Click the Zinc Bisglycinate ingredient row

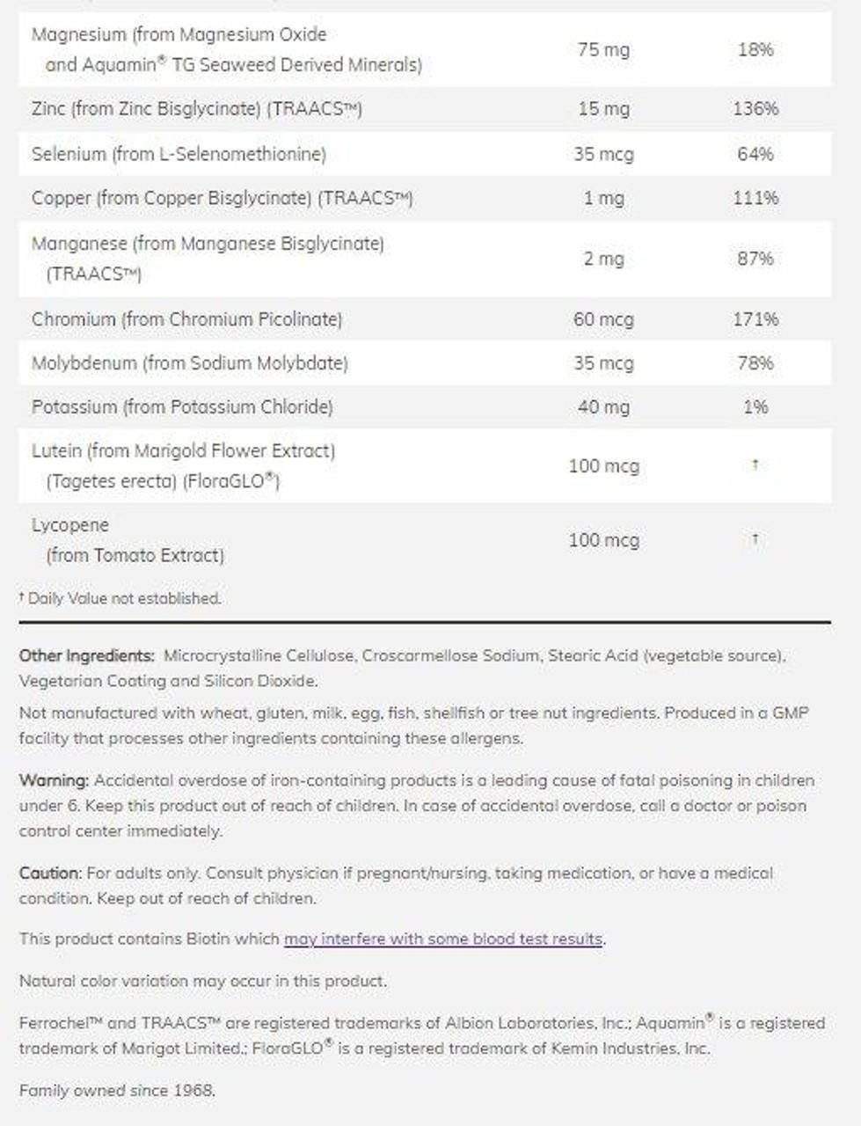[x=197, y=109]
